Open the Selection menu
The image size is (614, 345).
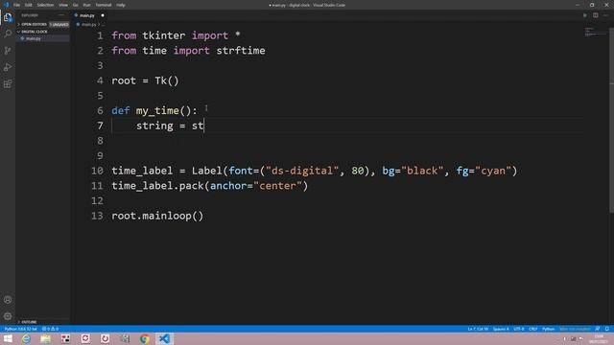tap(45, 5)
